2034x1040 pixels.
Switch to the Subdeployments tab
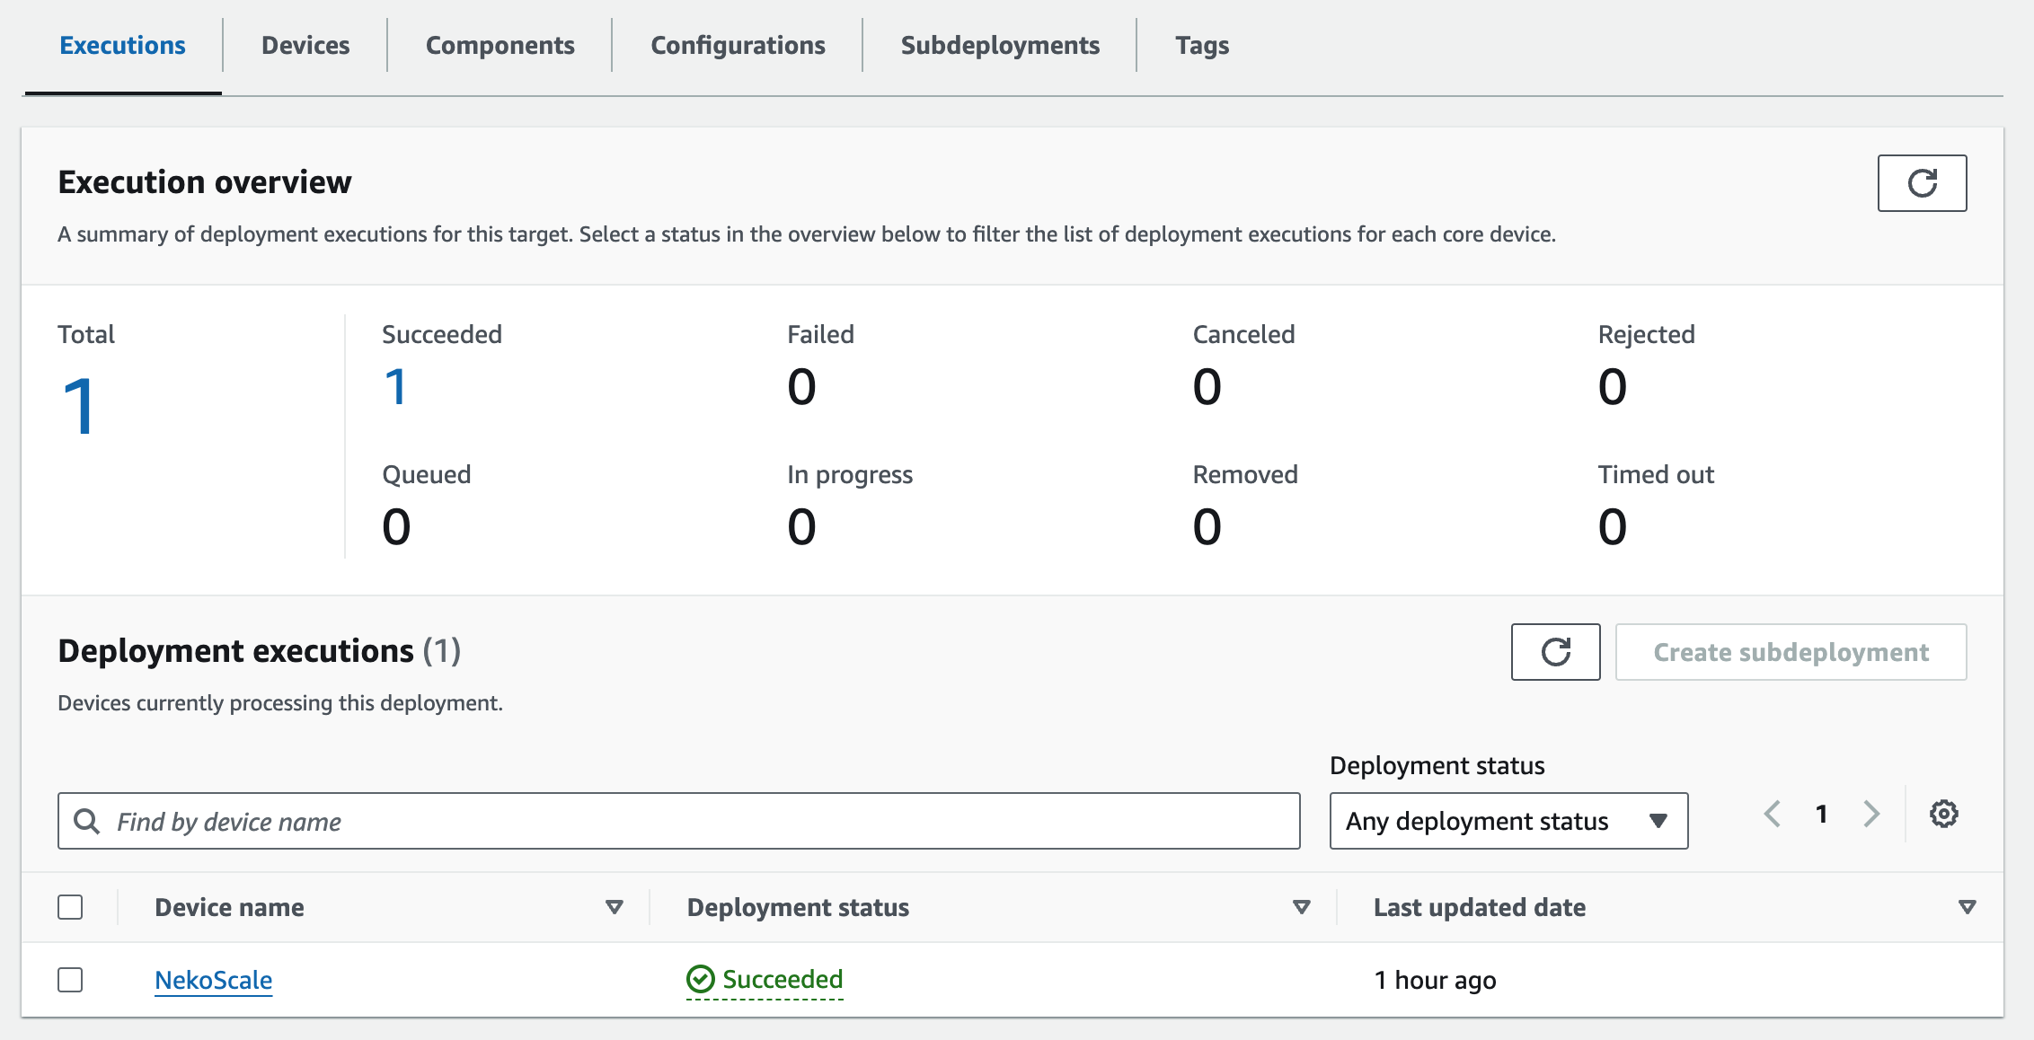[x=1000, y=45]
